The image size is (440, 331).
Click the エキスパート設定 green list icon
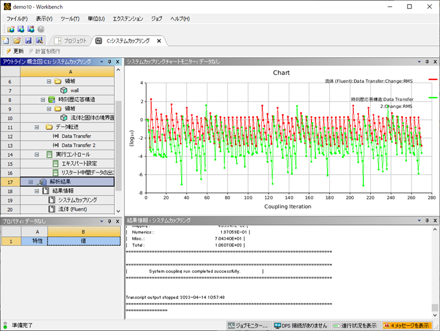coord(56,163)
